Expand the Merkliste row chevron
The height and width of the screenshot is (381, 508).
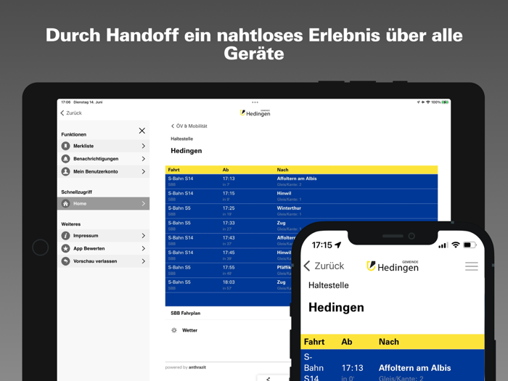pos(143,146)
